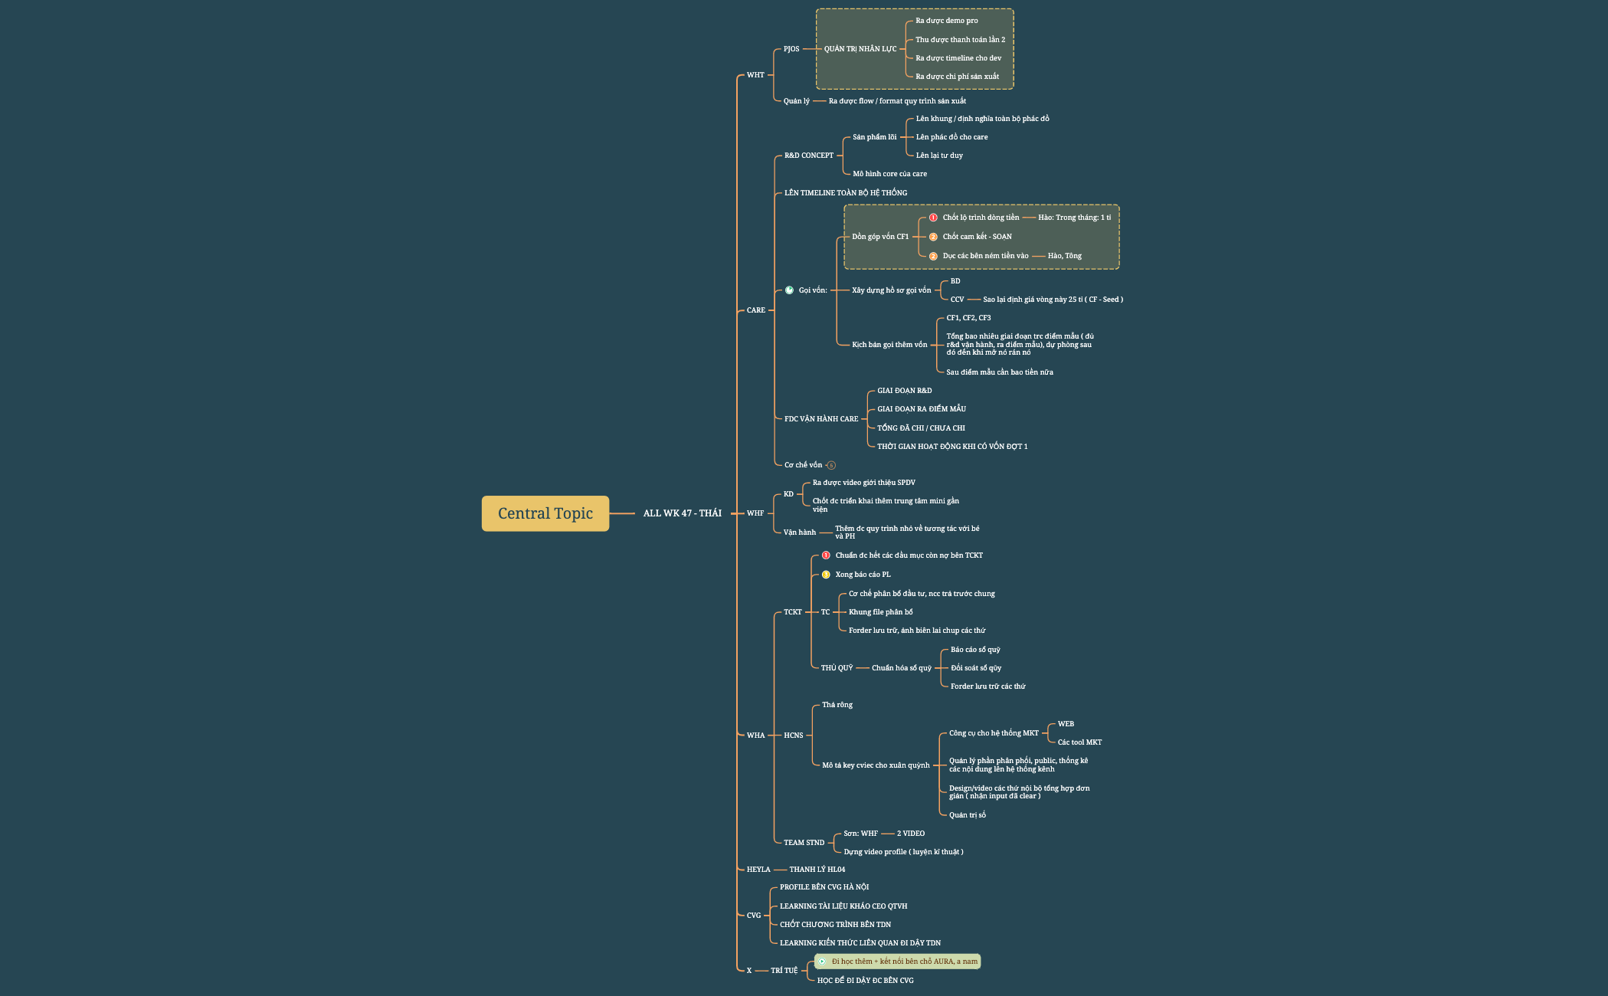Click 'THỦ QUỸ' topic
Screen dimensions: 1608x996
pyautogui.click(x=837, y=668)
